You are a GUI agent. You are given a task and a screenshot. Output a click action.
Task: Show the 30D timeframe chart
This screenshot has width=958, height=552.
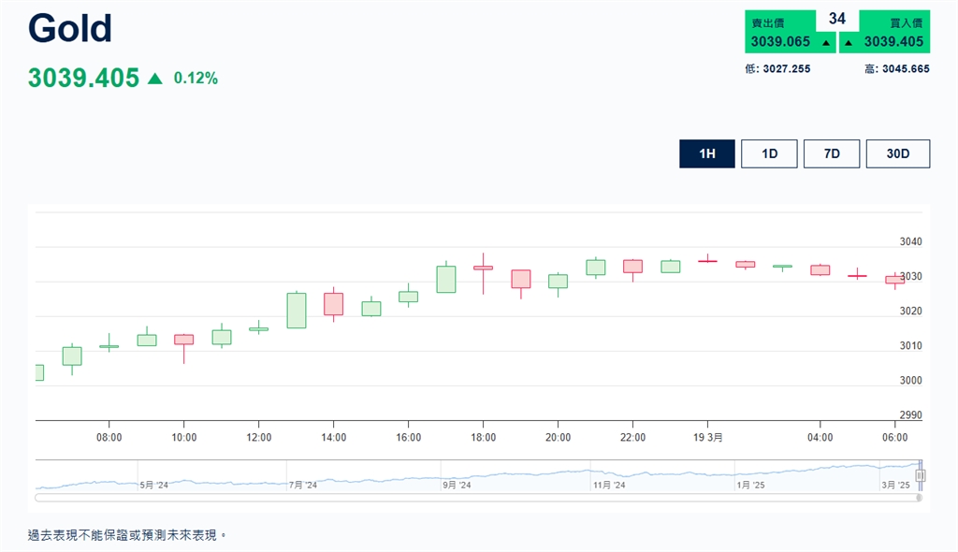pos(897,153)
